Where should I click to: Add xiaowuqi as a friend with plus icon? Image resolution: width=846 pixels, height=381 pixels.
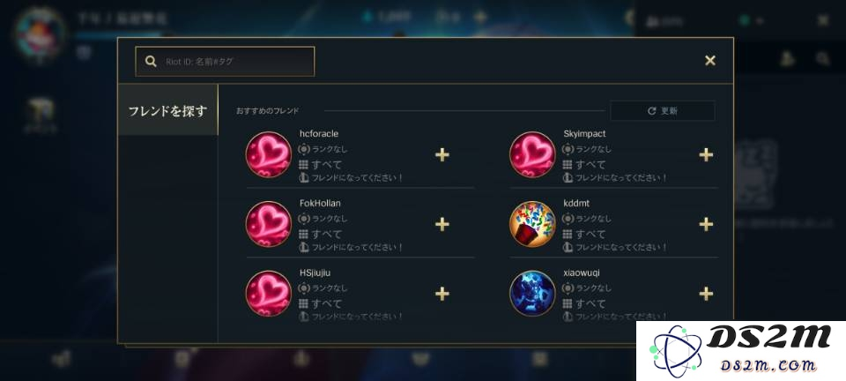click(706, 294)
